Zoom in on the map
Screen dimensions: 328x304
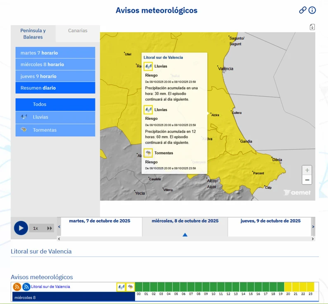(x=307, y=170)
